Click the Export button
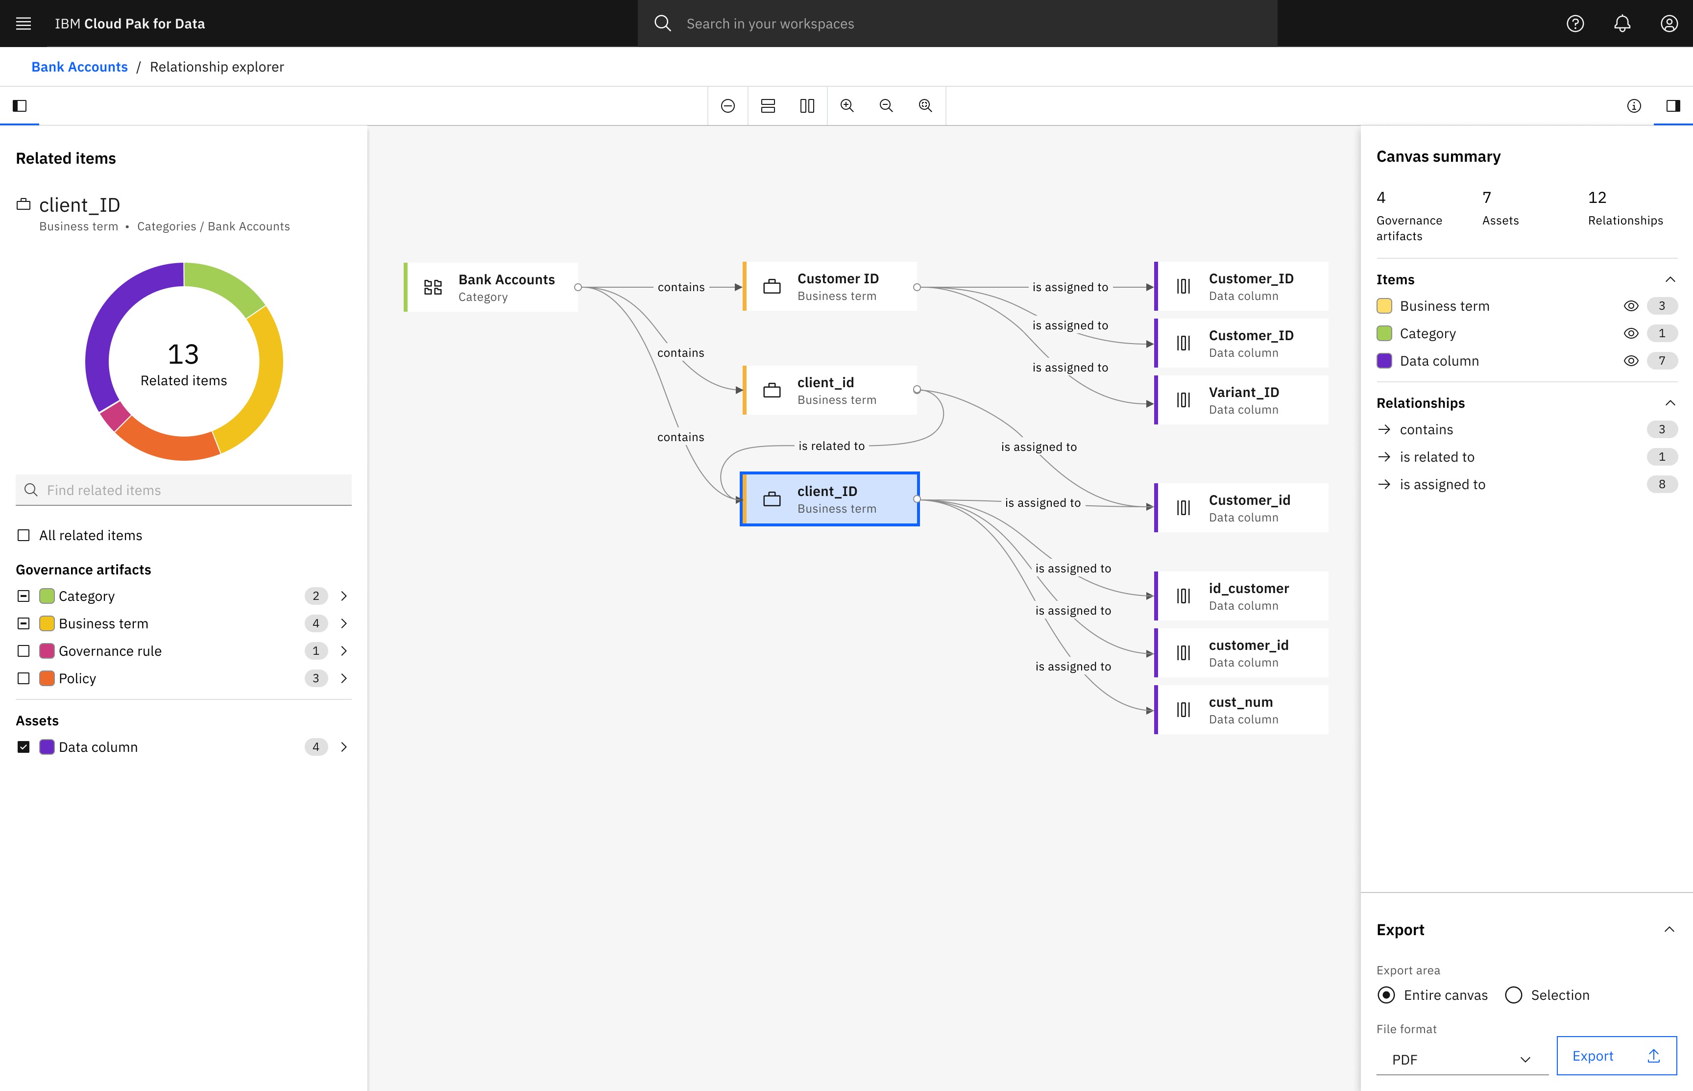Image resolution: width=1693 pixels, height=1091 pixels. 1616,1056
